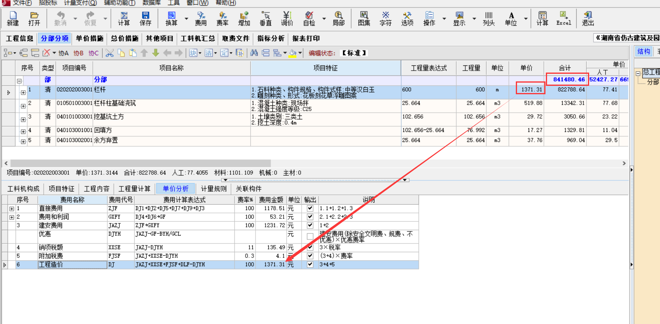
Task: Open the 图集 atlas tool
Action: [364, 19]
